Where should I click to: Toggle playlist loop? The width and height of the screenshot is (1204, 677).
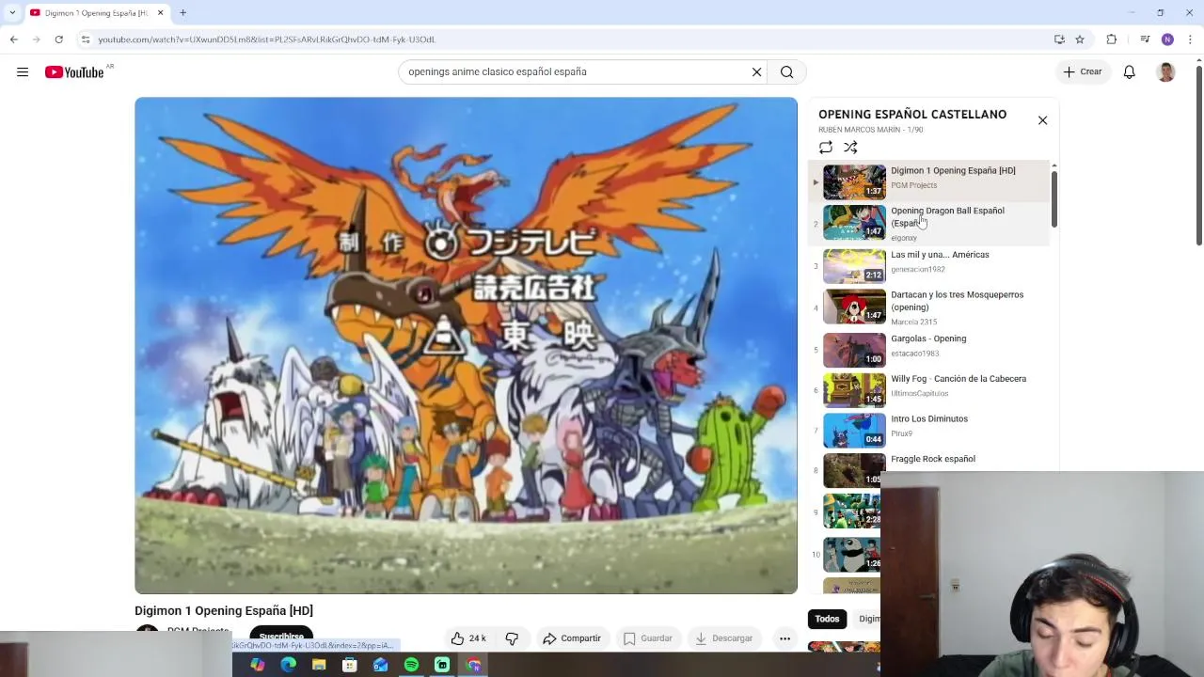pyautogui.click(x=826, y=148)
